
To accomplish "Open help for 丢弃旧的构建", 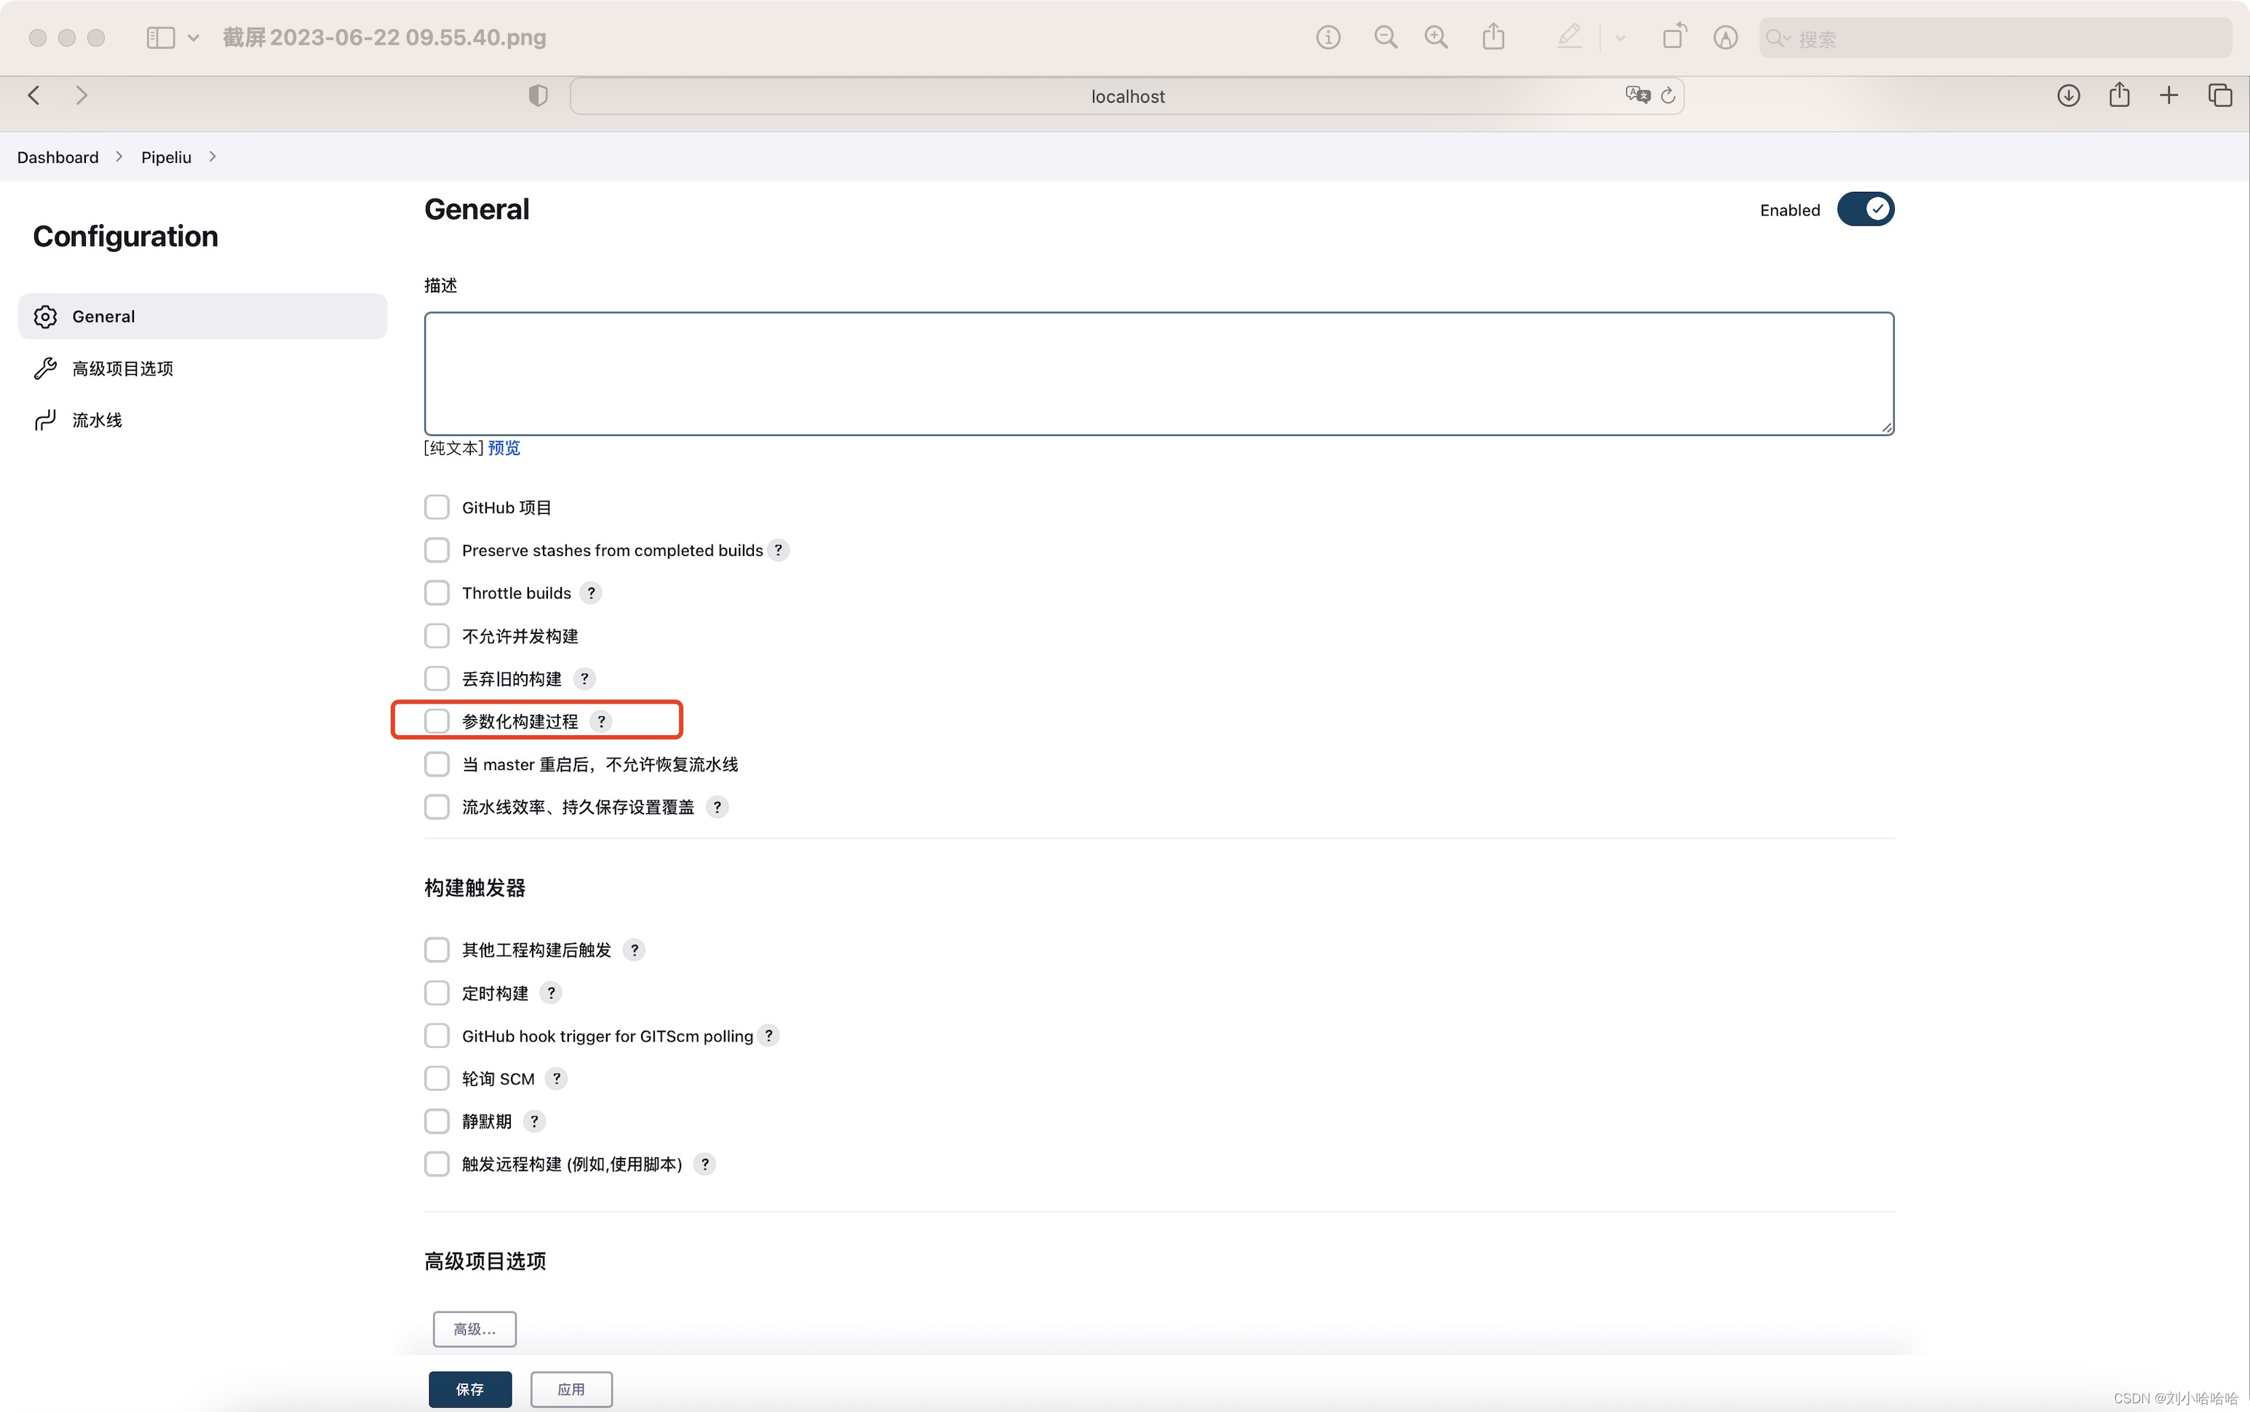I will click(x=584, y=679).
